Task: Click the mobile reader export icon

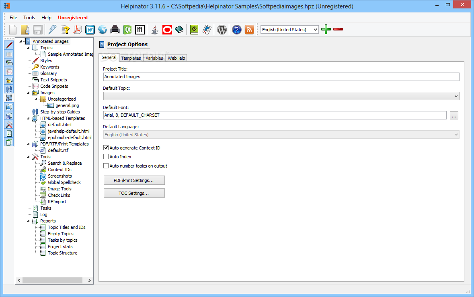Action: click(x=207, y=30)
